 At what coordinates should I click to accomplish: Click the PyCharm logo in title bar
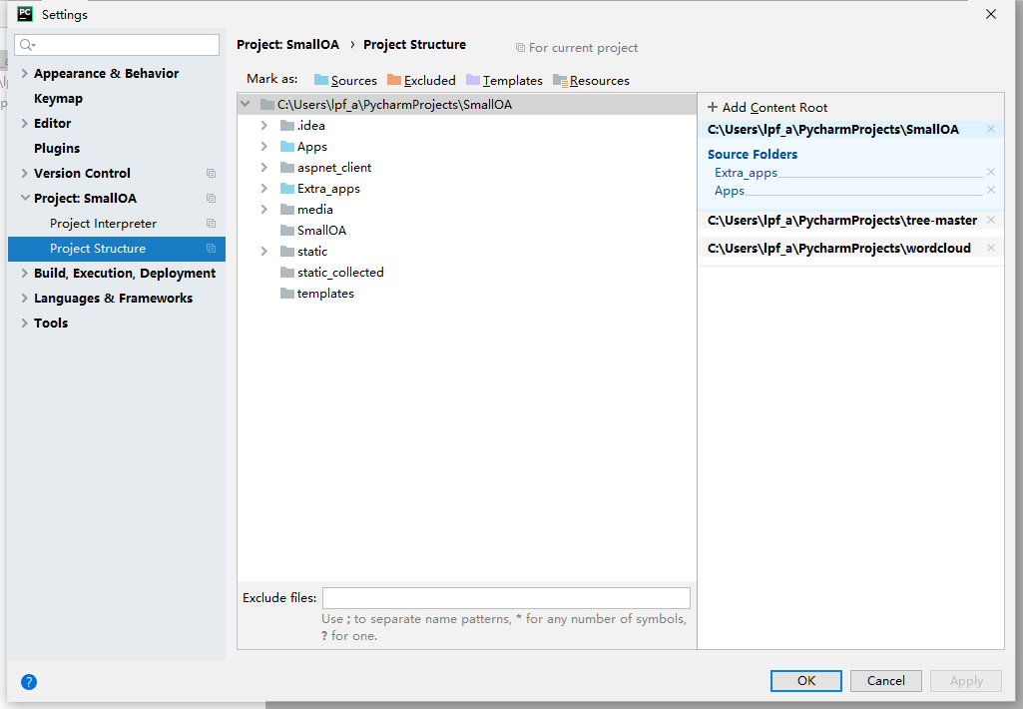coord(25,14)
